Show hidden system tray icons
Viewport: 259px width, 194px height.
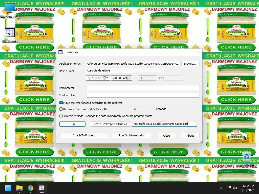(222, 188)
